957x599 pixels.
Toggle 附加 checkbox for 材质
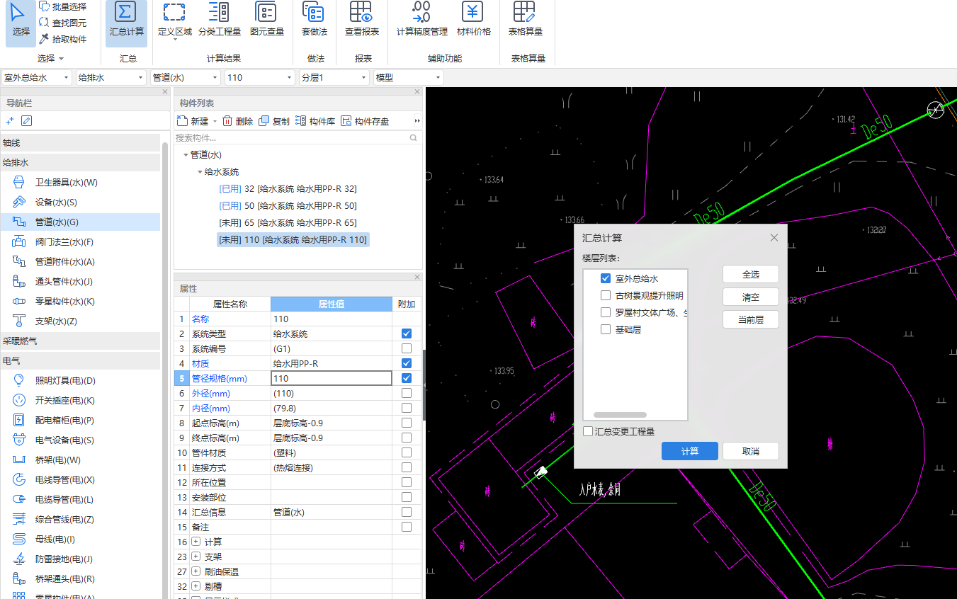pos(407,363)
